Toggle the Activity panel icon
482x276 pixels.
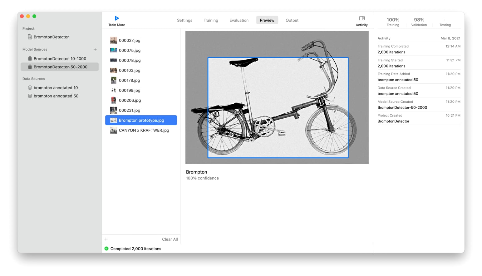pyautogui.click(x=361, y=18)
